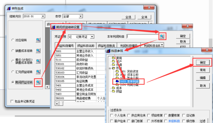This screenshot has height=123, width=213.
Task: Select 销售成本结转 radio button
Action: [x=13, y=51]
